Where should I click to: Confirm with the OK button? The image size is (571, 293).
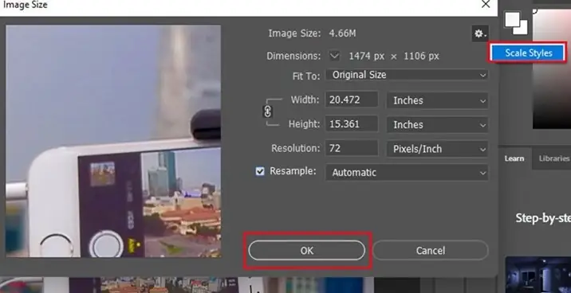coord(306,251)
